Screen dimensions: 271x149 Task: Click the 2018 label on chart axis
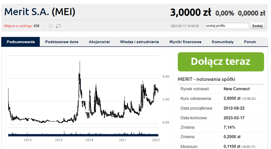89,140
